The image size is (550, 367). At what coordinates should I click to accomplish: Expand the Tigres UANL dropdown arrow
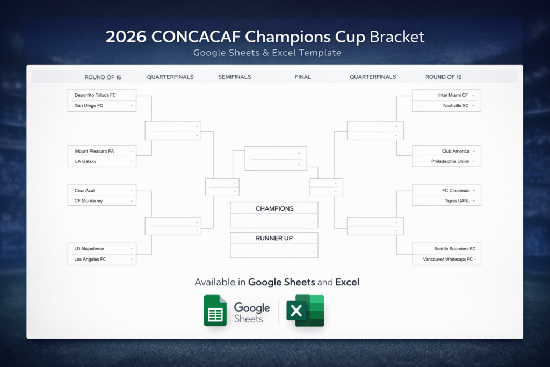(x=473, y=200)
